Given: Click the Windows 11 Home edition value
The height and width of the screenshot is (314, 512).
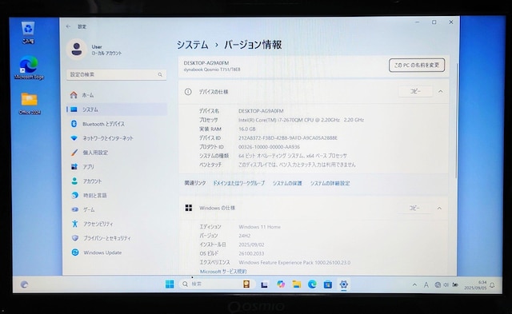Looking at the screenshot, I should click(259, 227).
